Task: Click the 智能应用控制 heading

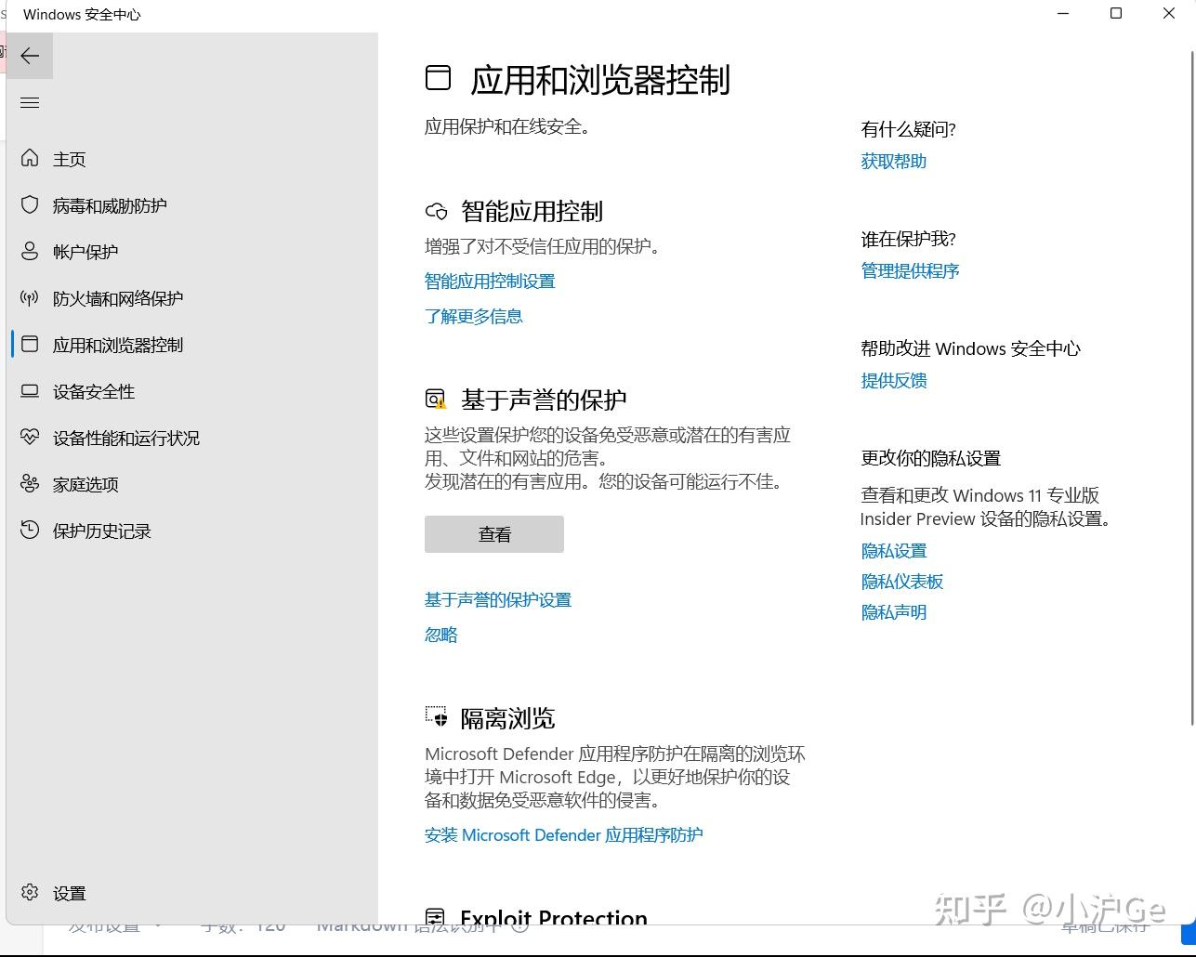Action: (532, 212)
